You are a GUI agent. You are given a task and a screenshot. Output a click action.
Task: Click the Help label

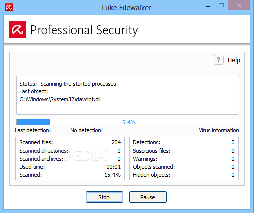click(x=234, y=60)
